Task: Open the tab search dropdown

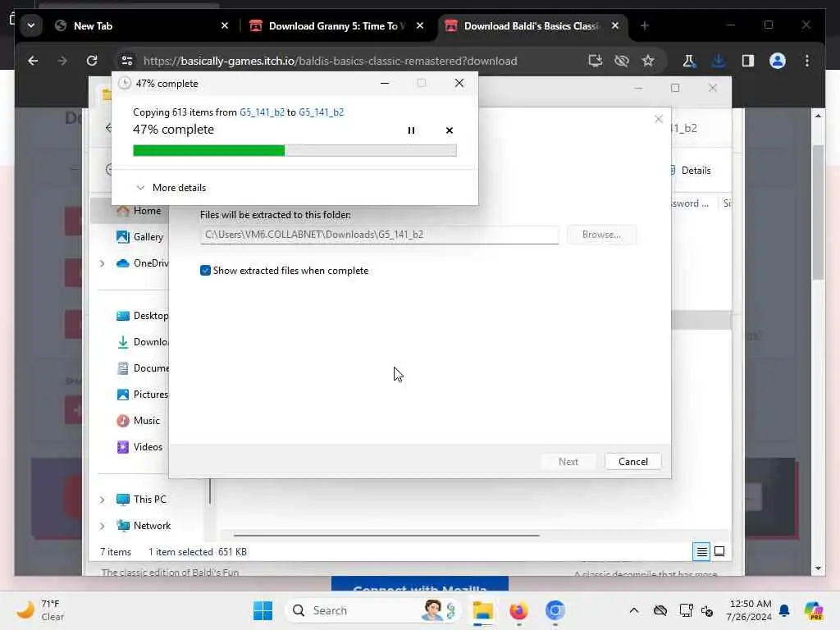Action: pyautogui.click(x=31, y=25)
